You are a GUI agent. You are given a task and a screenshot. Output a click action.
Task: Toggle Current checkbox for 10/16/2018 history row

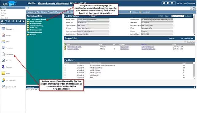65,70
